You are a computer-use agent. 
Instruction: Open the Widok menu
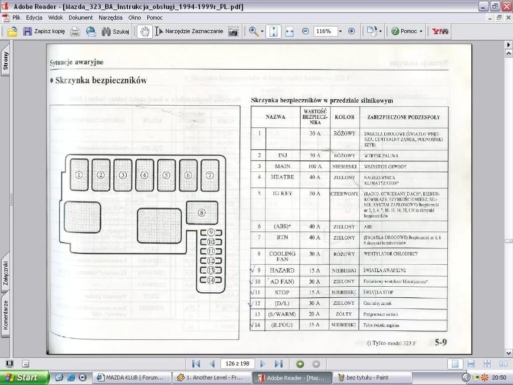(56, 18)
